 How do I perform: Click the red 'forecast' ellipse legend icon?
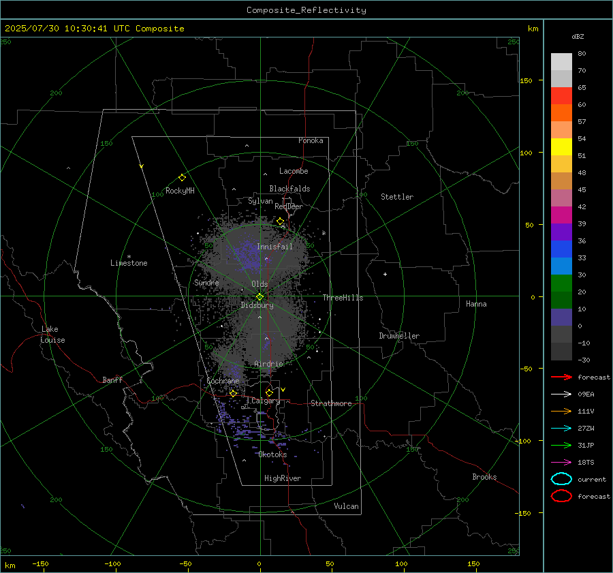tap(561, 496)
